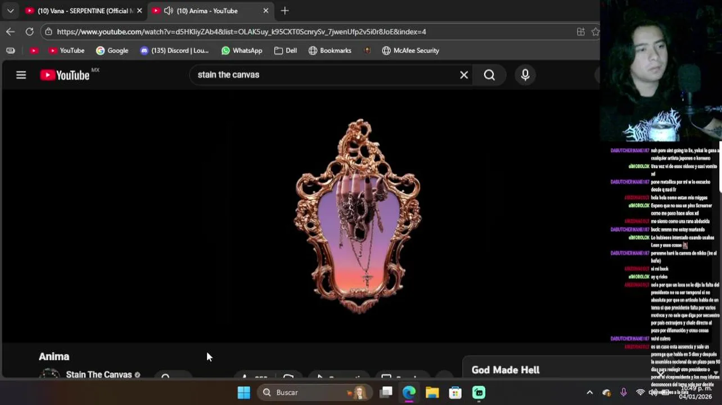This screenshot has height=405, width=722.
Task: Open File Explorer from the taskbar
Action: click(432, 393)
